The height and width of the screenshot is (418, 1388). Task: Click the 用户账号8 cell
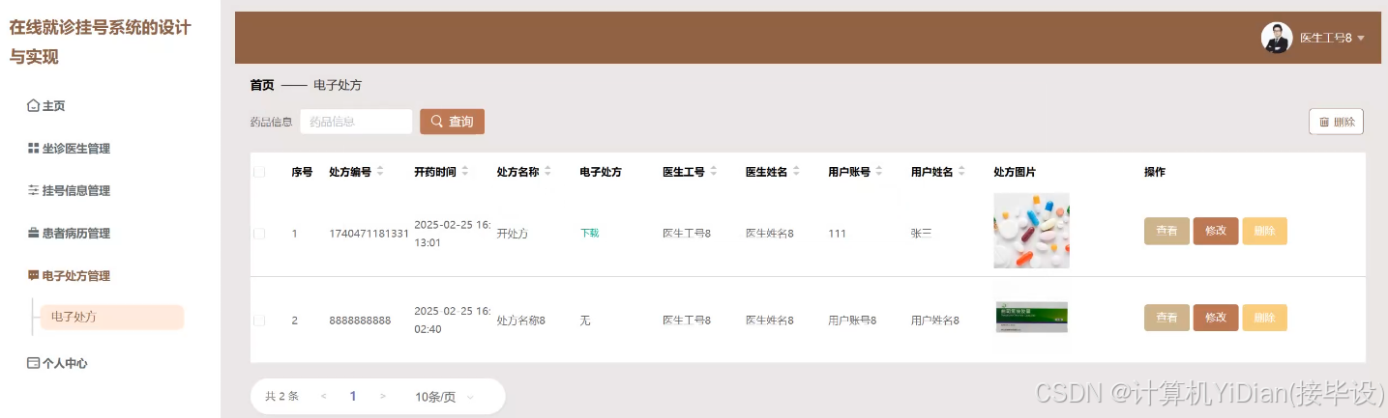pos(852,320)
